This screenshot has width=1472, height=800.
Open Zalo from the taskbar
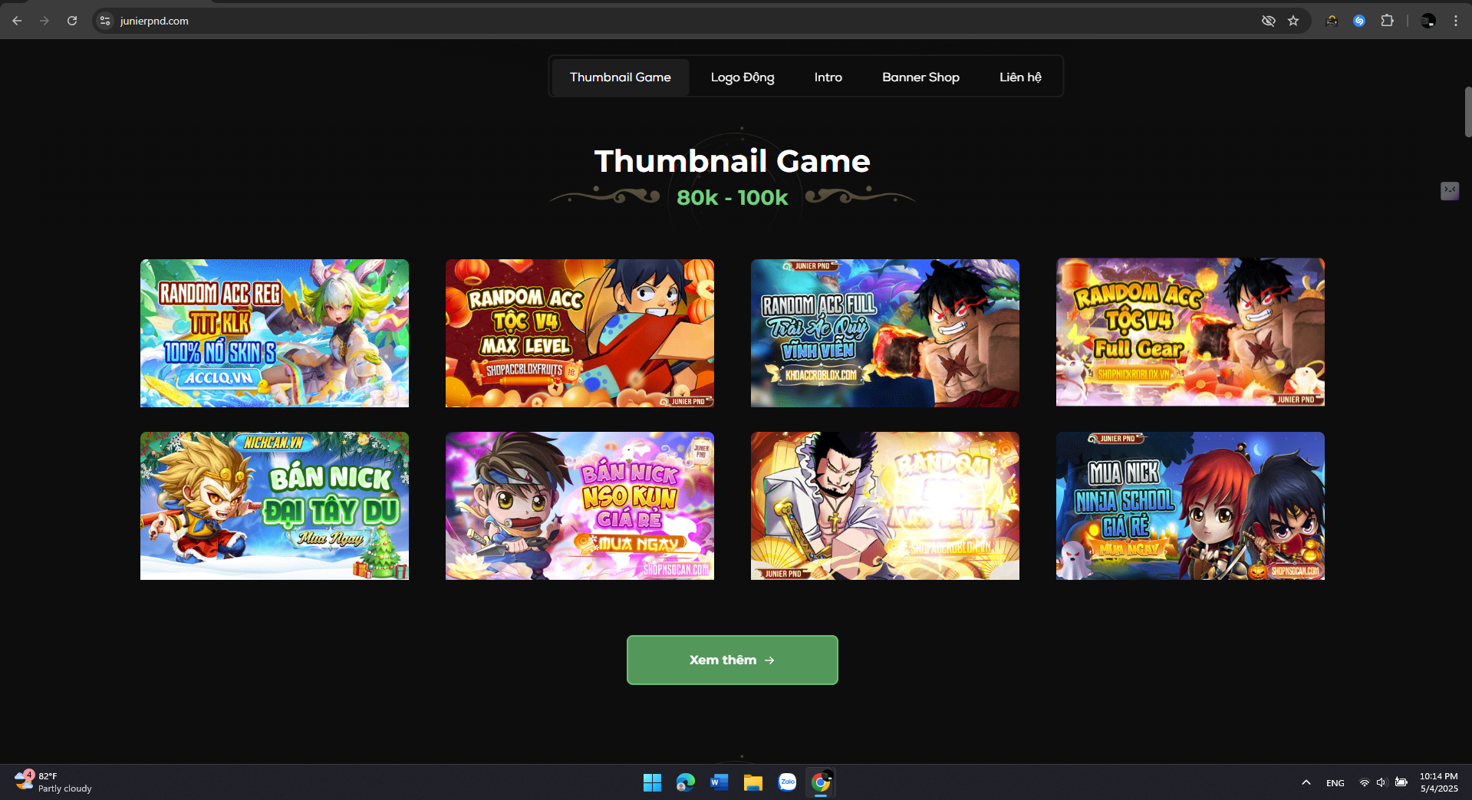(x=787, y=782)
